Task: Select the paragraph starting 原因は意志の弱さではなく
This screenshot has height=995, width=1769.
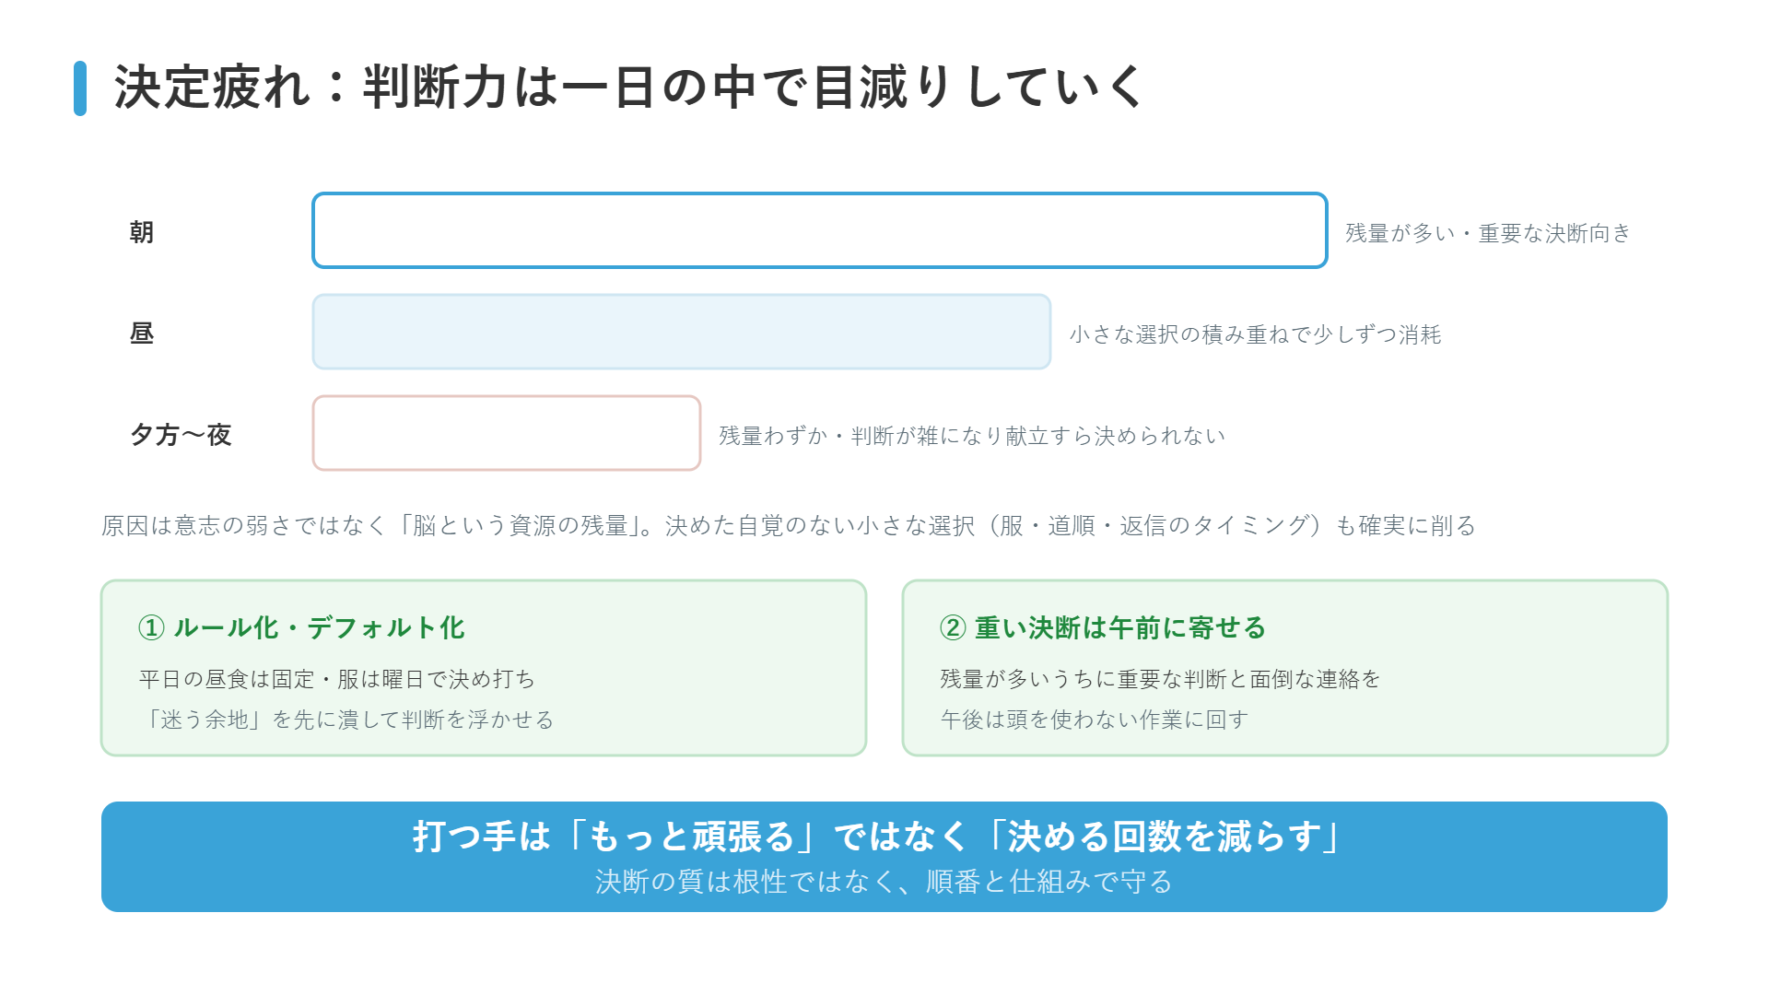Action: tap(789, 525)
